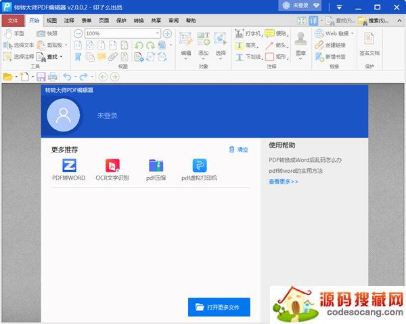
Task: Click the user avatar on the start page
Action: [x=63, y=115]
